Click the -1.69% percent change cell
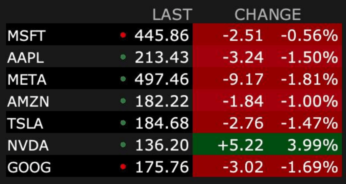Screen dimensions: 346x184 coord(309,167)
